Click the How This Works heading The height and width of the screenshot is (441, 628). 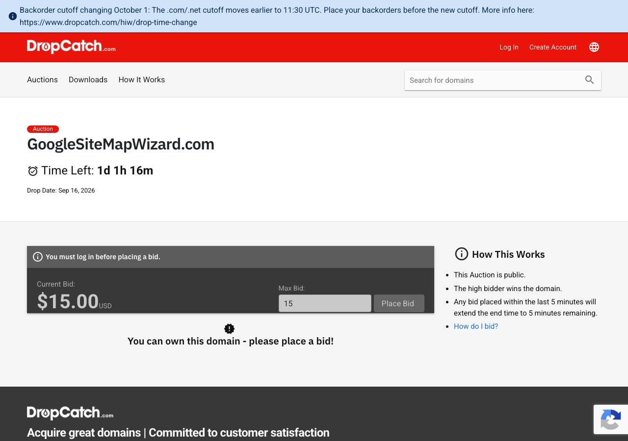point(508,254)
